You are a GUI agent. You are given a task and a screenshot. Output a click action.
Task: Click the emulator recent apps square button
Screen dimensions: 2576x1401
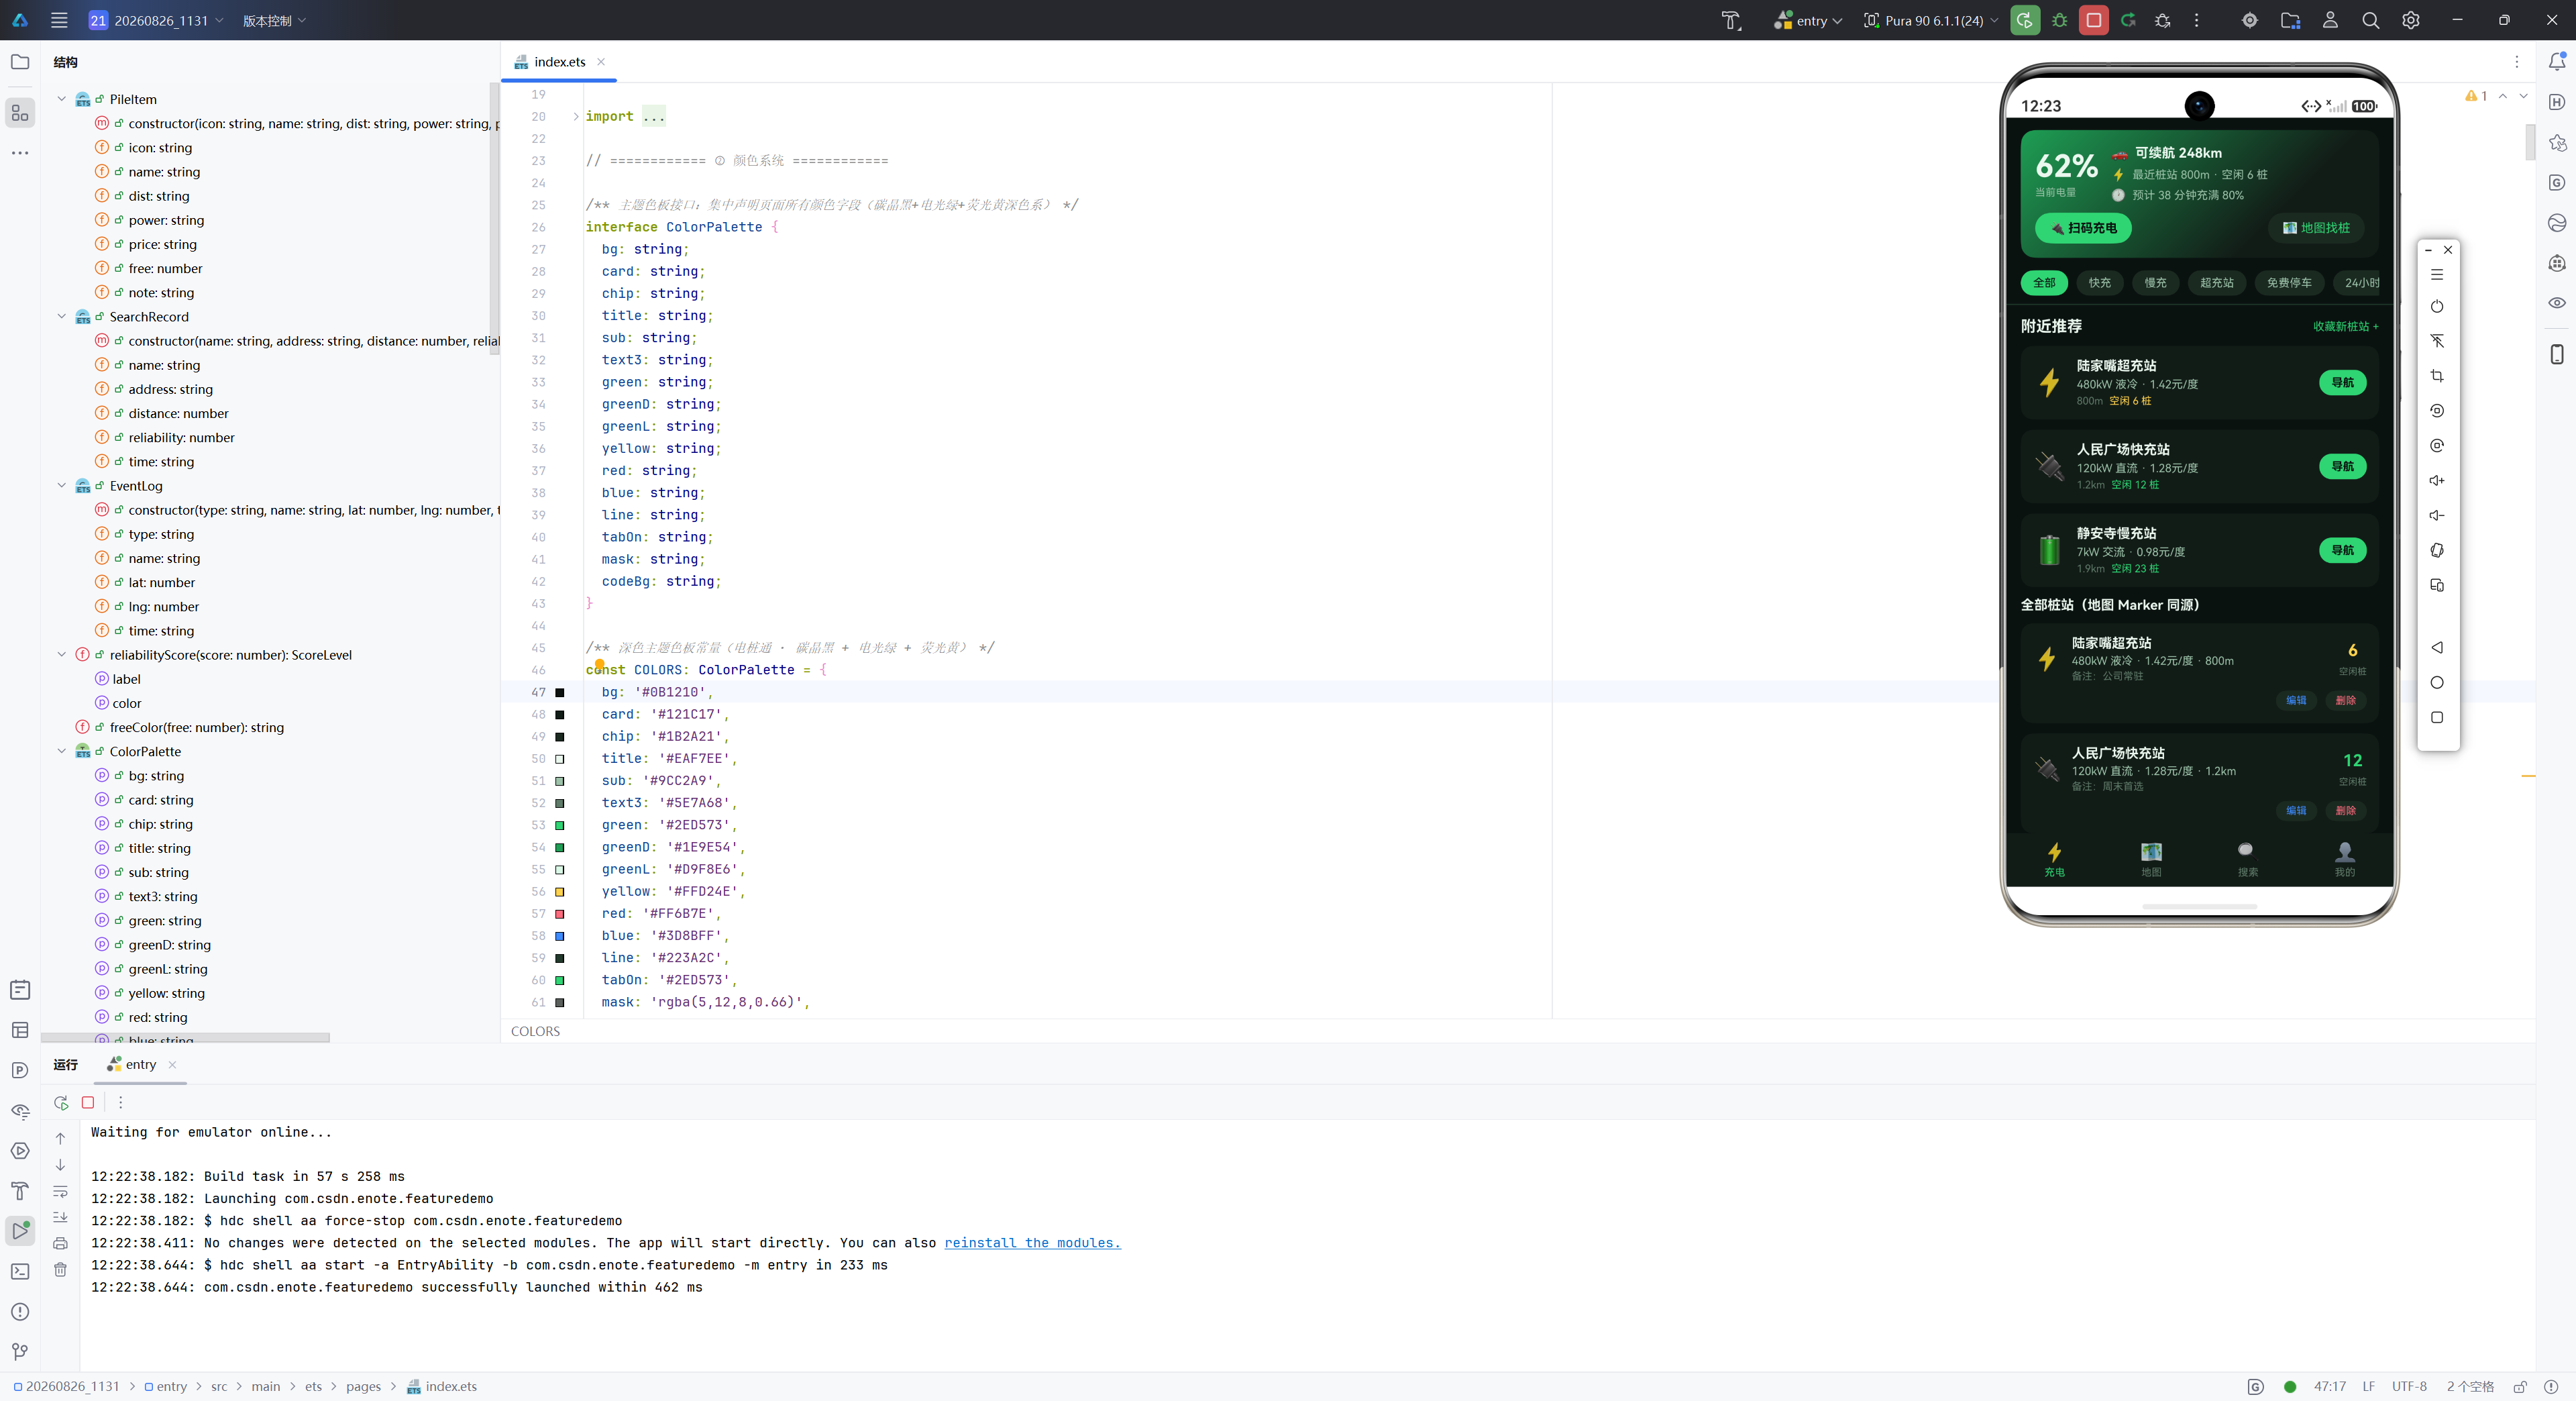[x=2437, y=717]
